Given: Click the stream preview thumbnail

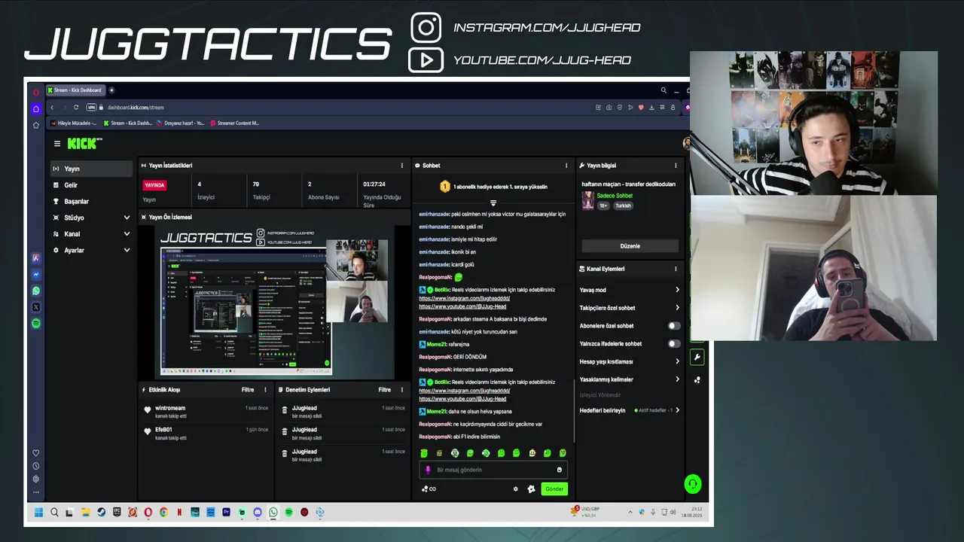Looking at the screenshot, I should [274, 301].
